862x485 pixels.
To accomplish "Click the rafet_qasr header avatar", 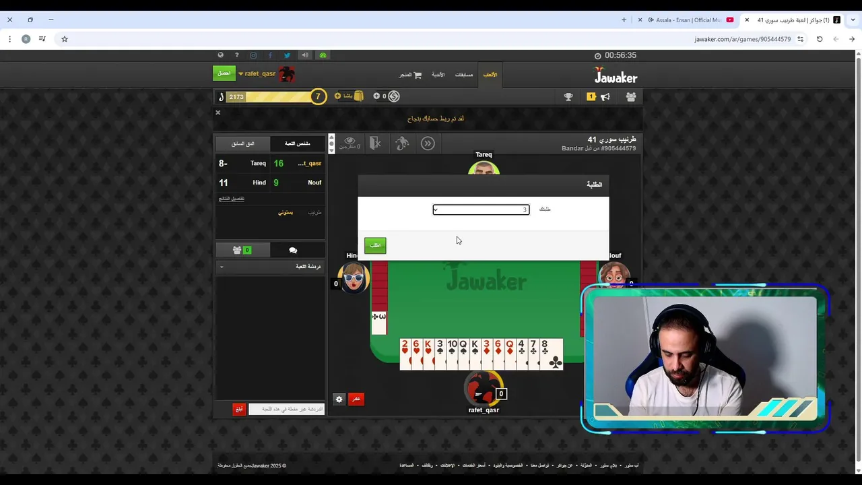I will coord(287,74).
